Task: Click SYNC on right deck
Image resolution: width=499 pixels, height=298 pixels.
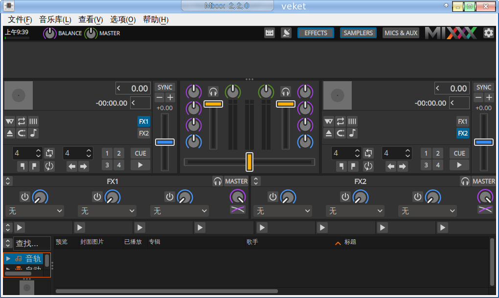Action: (484, 87)
